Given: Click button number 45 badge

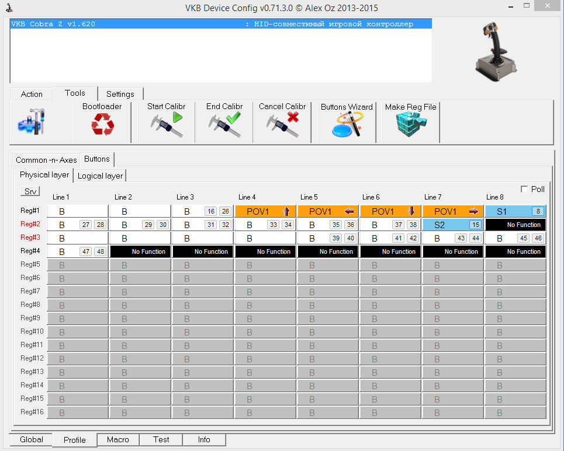Looking at the screenshot, I should click(524, 238).
